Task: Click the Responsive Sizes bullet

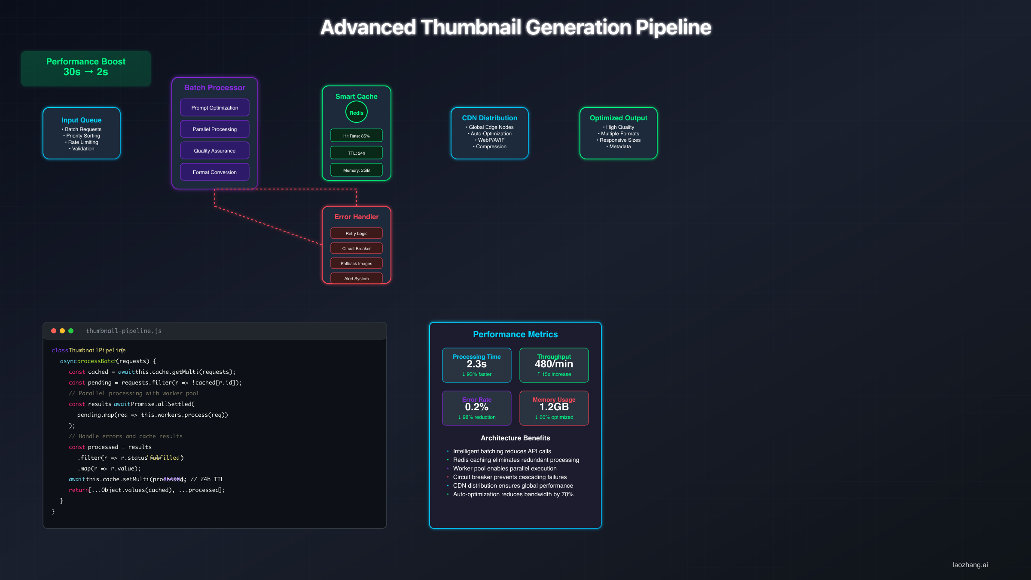Action: pos(619,140)
